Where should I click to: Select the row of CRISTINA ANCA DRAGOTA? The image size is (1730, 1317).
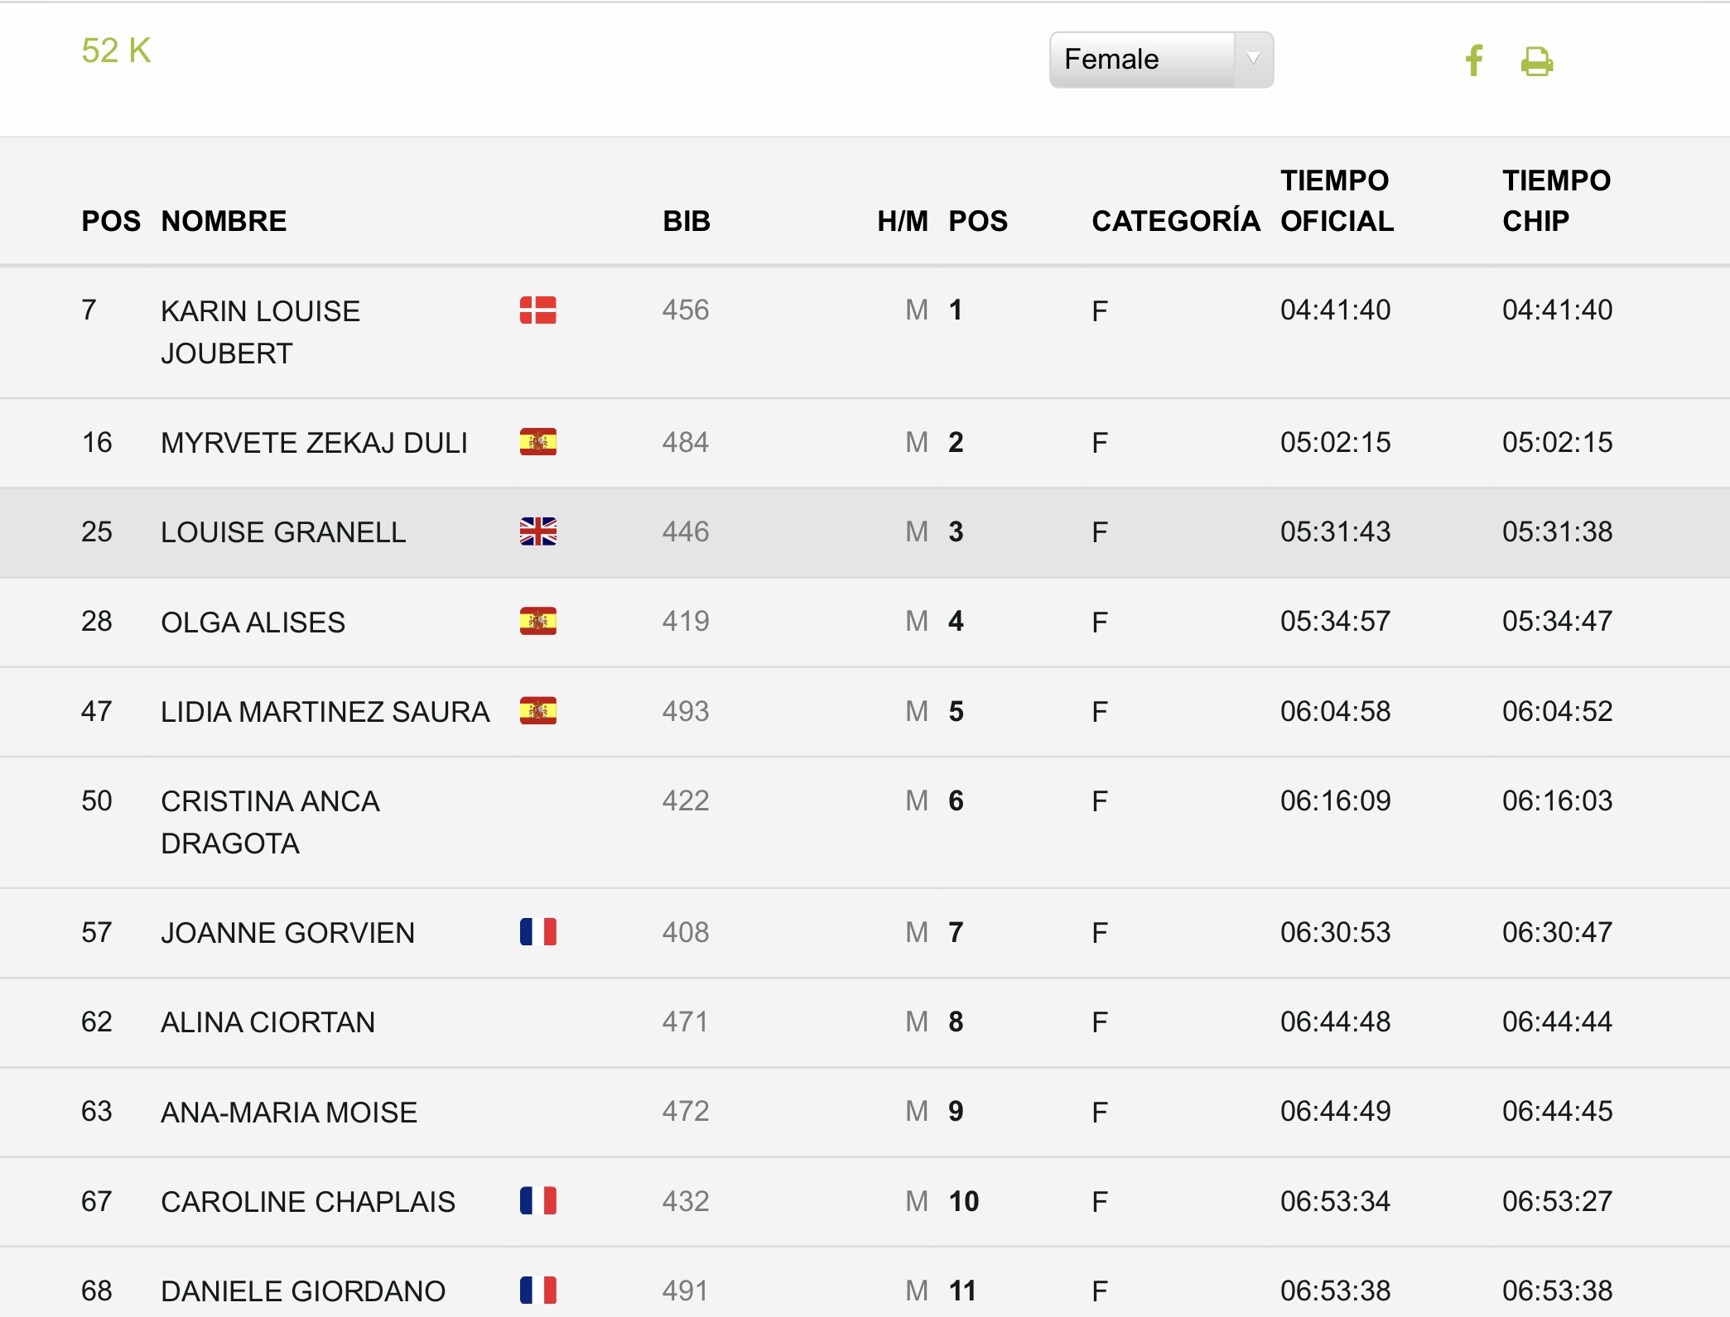click(865, 822)
